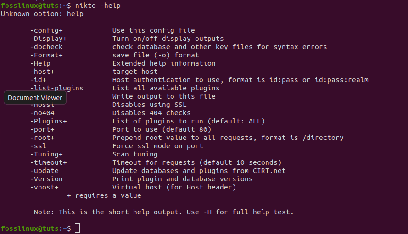The image size is (408, 234).
Task: Click the -Tuning+ option entry
Action: point(46,154)
